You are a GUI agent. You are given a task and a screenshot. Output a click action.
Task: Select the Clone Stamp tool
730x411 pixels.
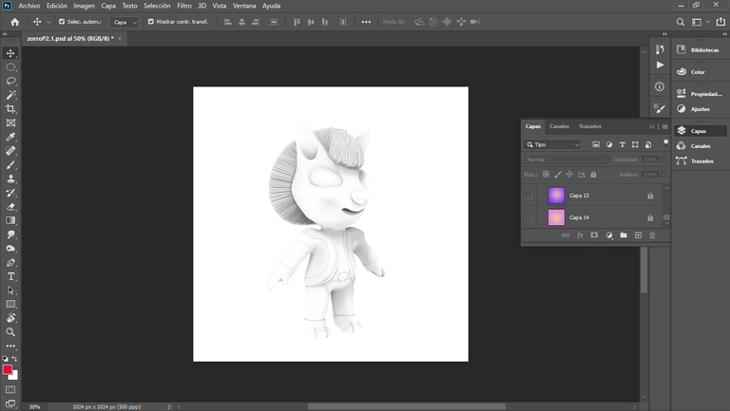(x=10, y=178)
